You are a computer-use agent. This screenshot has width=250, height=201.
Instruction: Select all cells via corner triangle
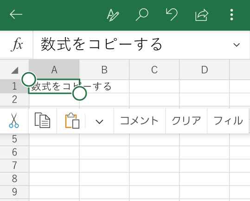15,70
